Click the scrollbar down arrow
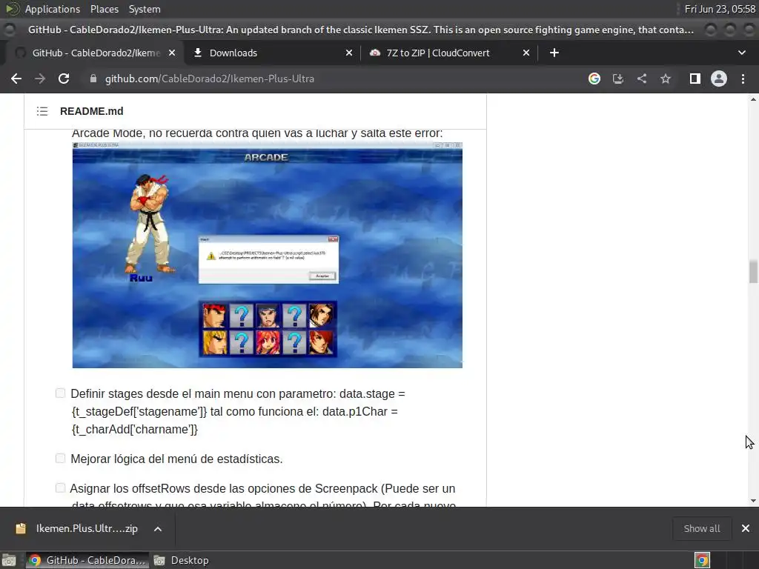 [753, 502]
